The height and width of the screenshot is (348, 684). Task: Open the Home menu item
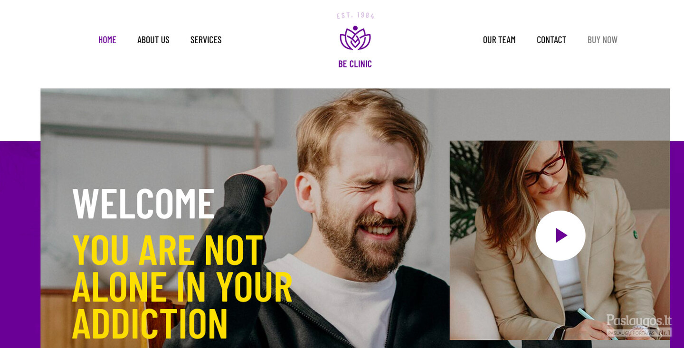coord(107,40)
